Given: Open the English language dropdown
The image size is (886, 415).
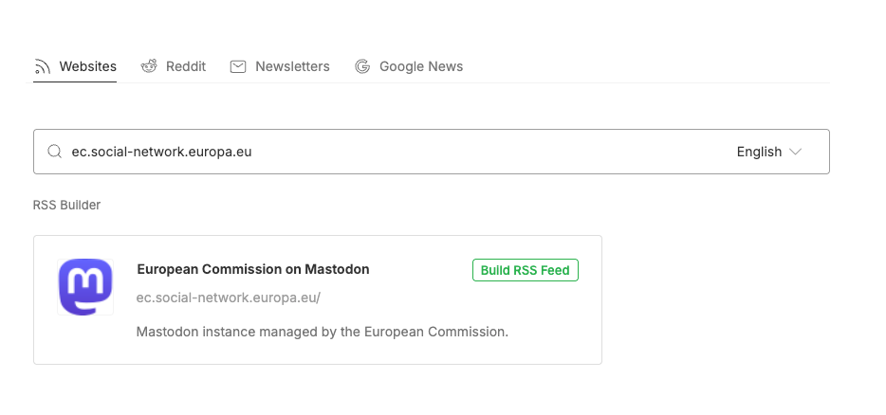Looking at the screenshot, I should [769, 152].
